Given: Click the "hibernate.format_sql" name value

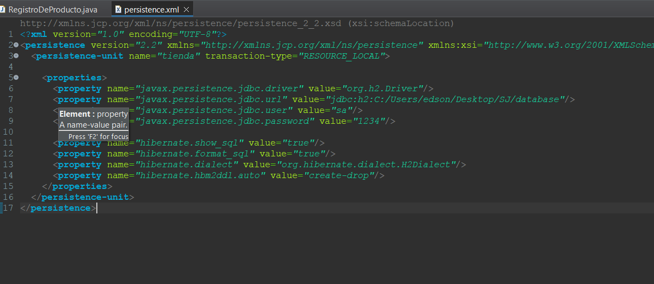Looking at the screenshot, I should click(x=195, y=154).
